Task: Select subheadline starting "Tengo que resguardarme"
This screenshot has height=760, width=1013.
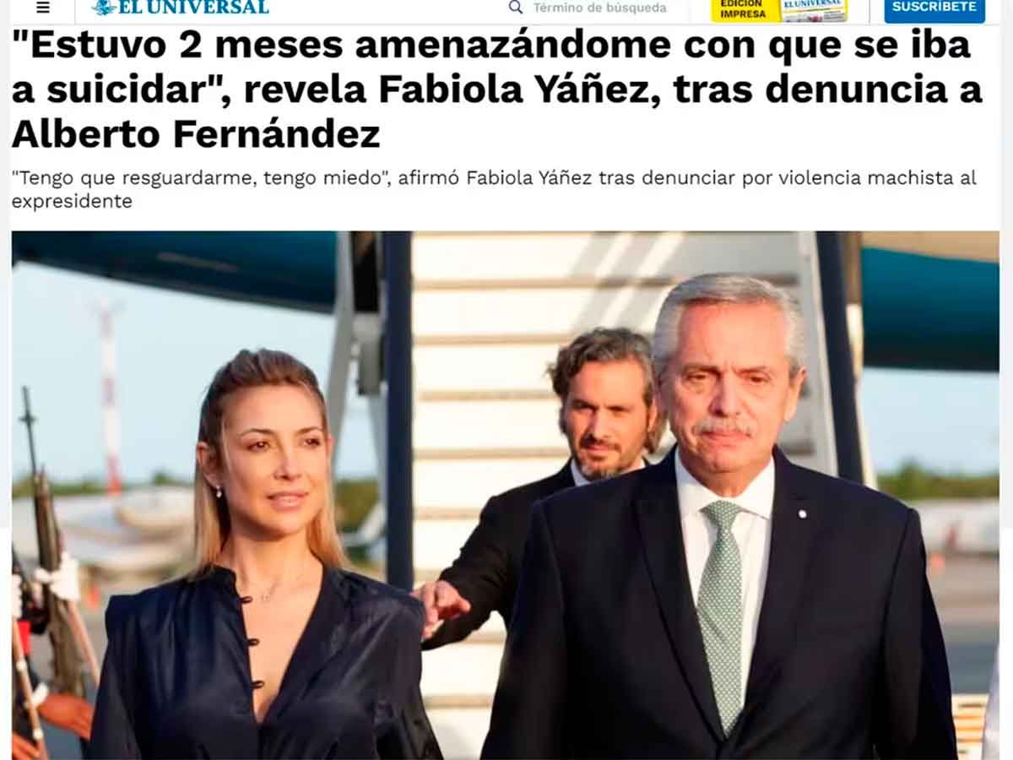Action: tap(494, 189)
